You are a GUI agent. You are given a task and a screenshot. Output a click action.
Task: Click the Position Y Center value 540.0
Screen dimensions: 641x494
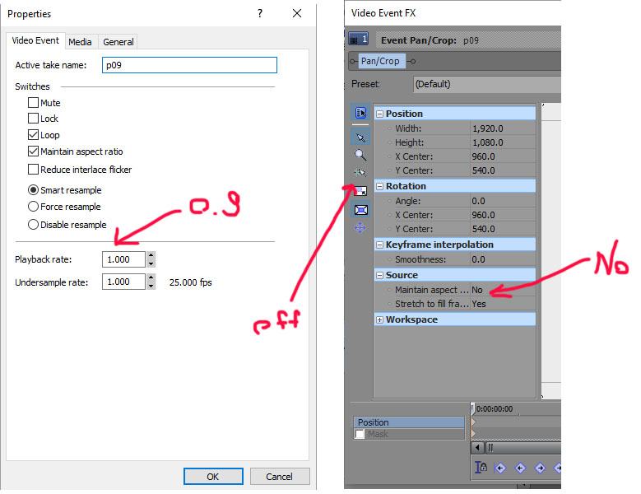pos(503,170)
